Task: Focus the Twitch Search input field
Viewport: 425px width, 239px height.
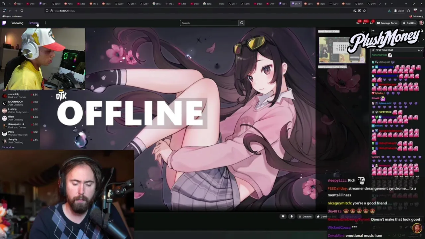Action: (x=209, y=23)
